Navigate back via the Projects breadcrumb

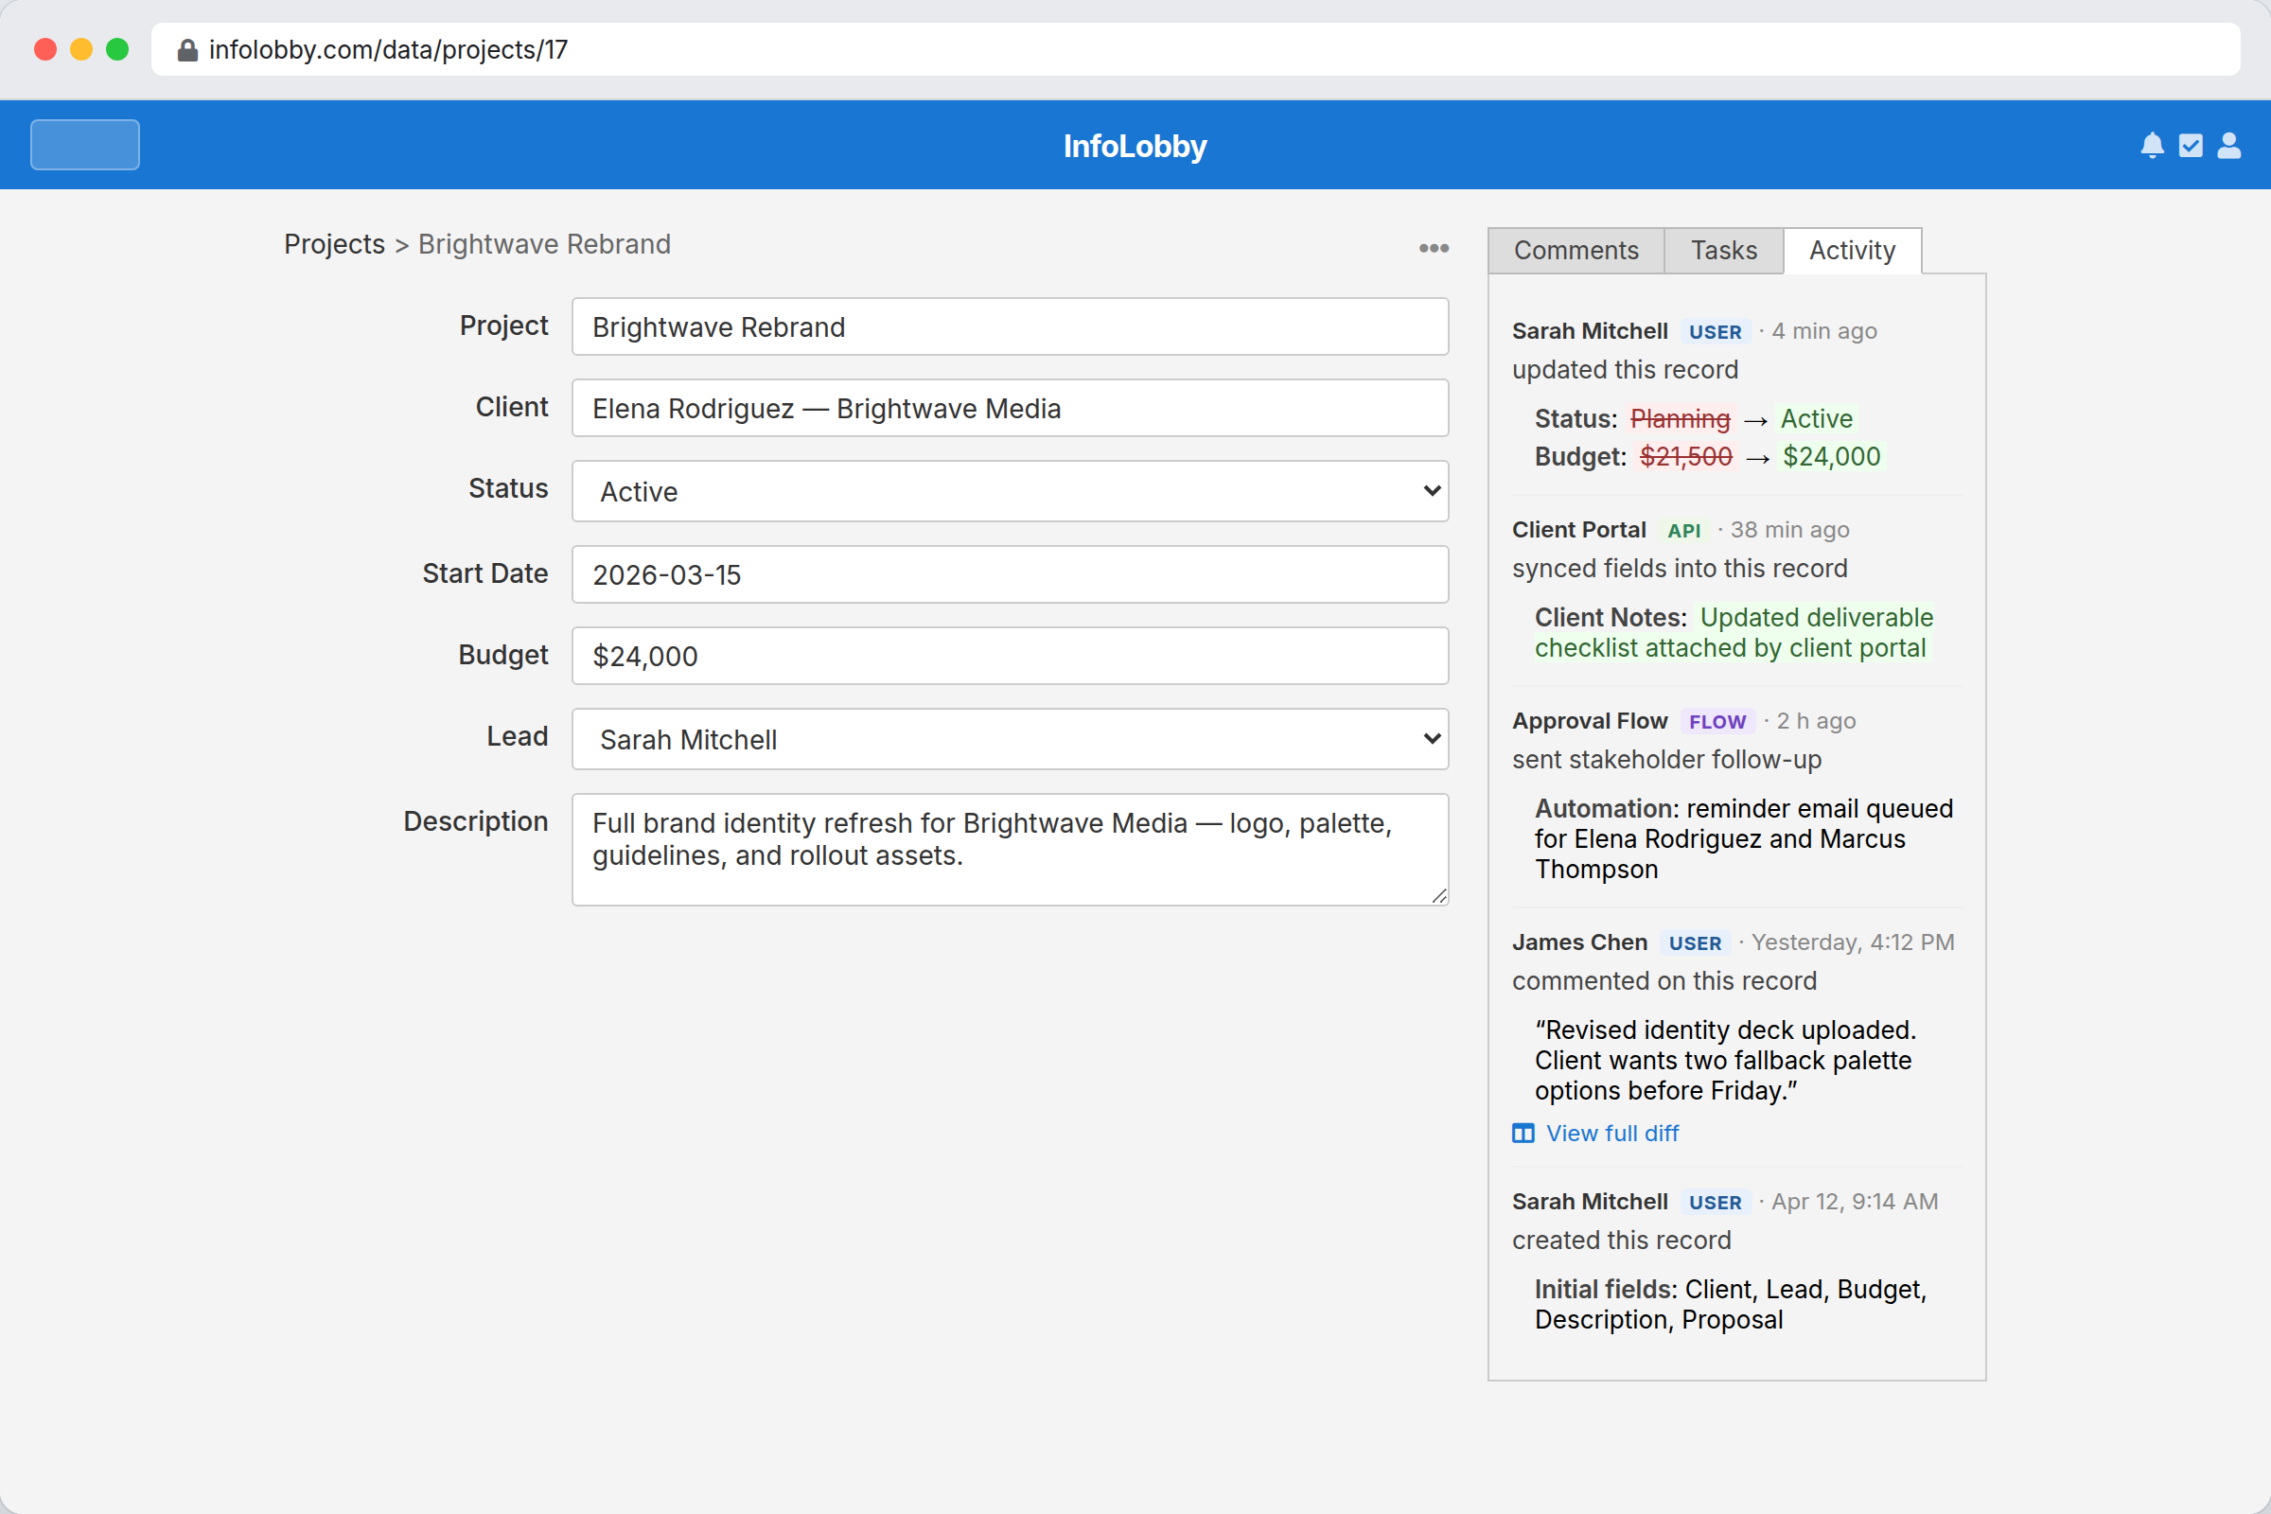[334, 243]
